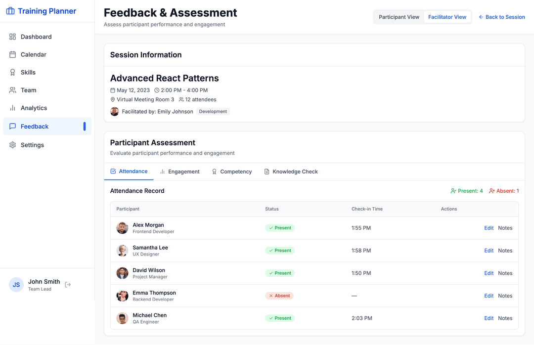This screenshot has width=534, height=345.
Task: Click the Training Planner briefcase logo icon
Action: click(10, 11)
